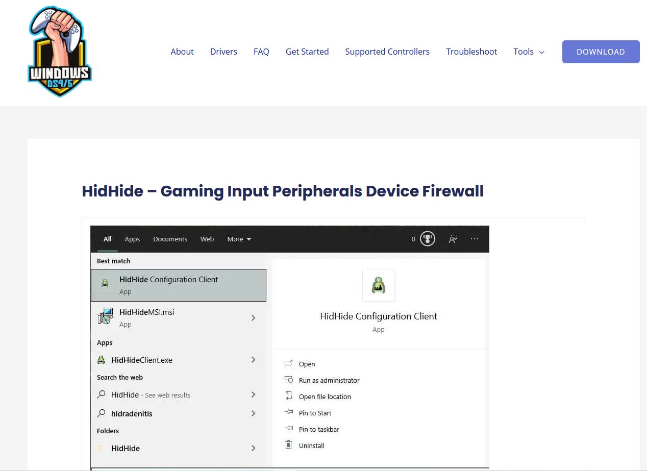Open the three-dot options menu
Image resolution: width=647 pixels, height=471 pixels.
tap(475, 239)
